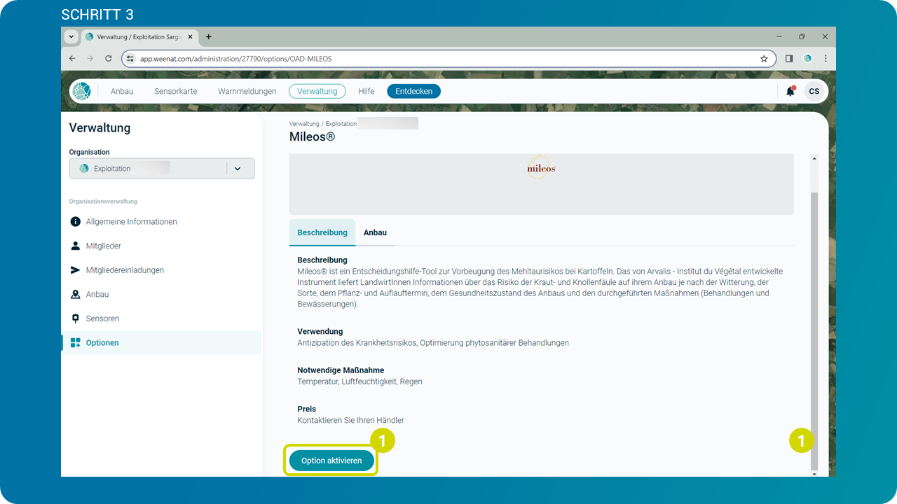Click the organisation globe icon in selector
897x504 pixels.
tap(84, 169)
